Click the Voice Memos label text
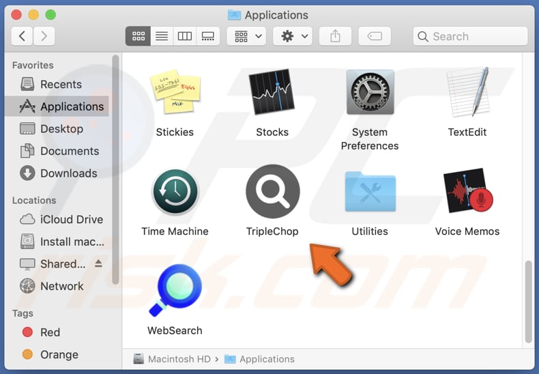Image resolution: width=539 pixels, height=374 pixels. coord(467,231)
